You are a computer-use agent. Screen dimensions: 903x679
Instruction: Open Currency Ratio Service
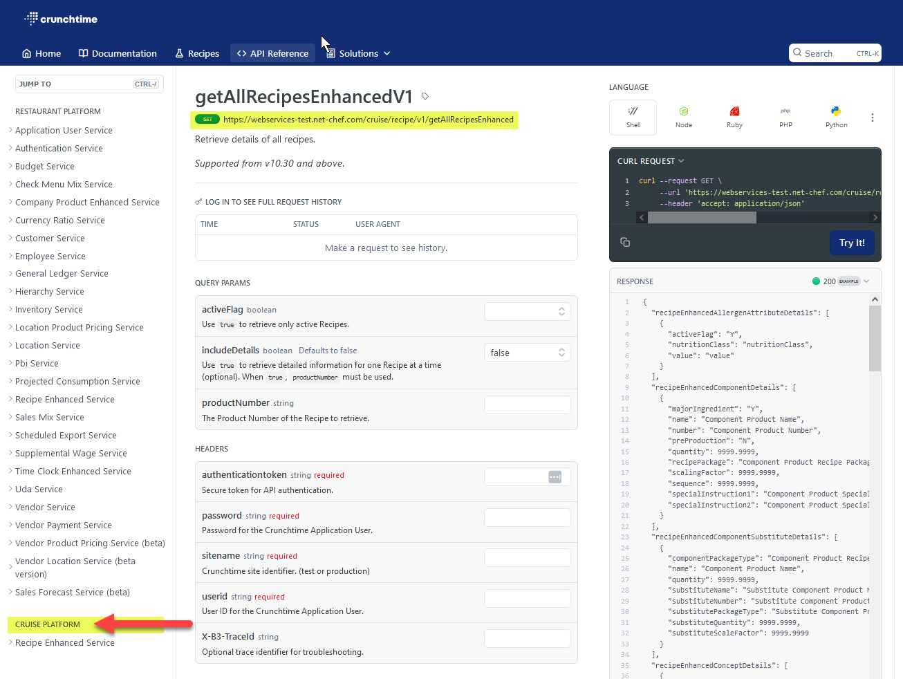pos(60,220)
